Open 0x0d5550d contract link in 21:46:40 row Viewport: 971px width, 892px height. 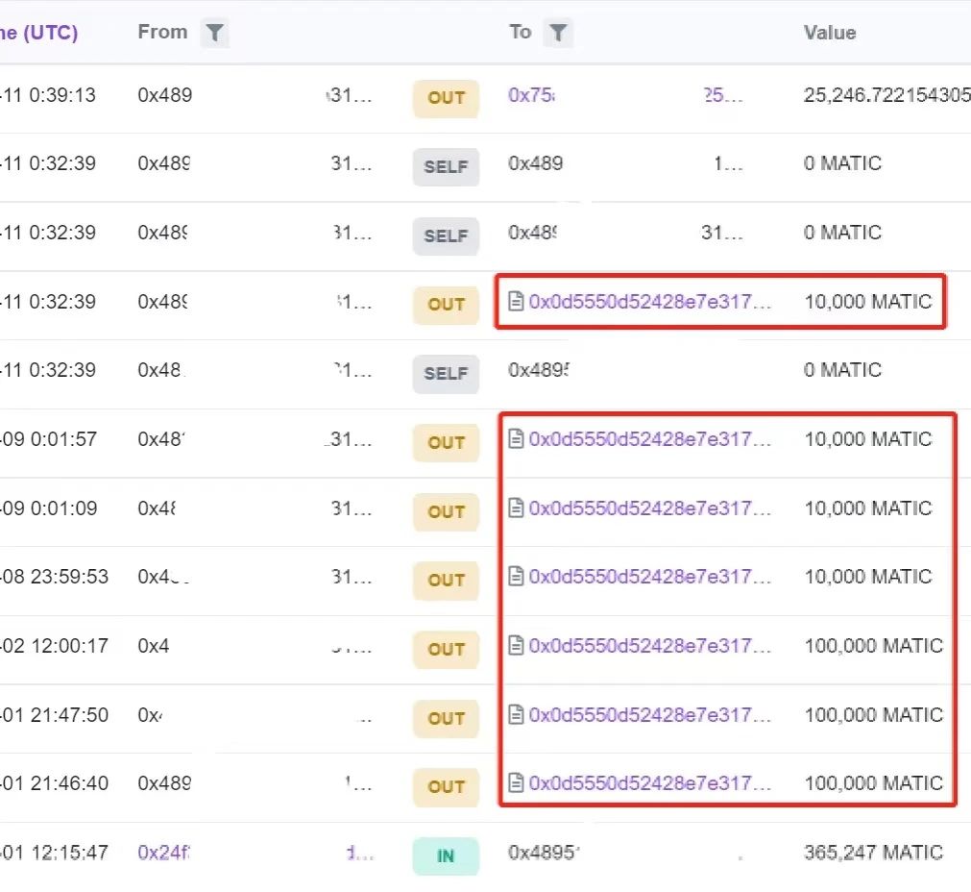point(649,783)
